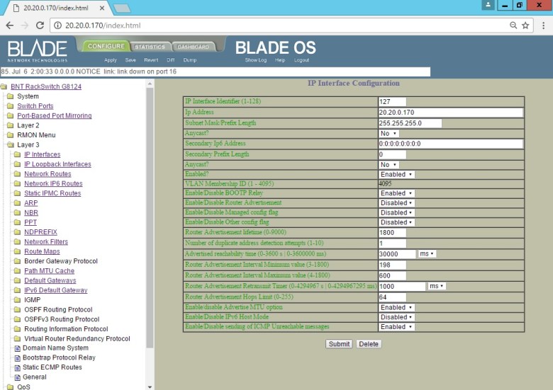Click the System folder icon
This screenshot has height=390, width=553.
[x=11, y=96]
